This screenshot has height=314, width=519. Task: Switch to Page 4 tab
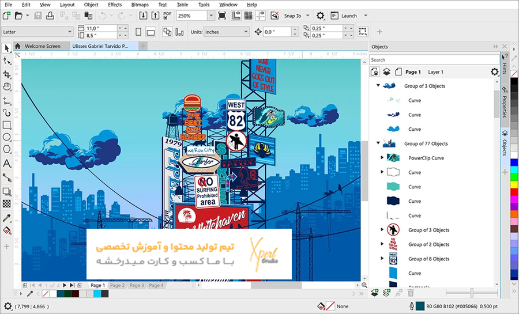tap(156, 285)
